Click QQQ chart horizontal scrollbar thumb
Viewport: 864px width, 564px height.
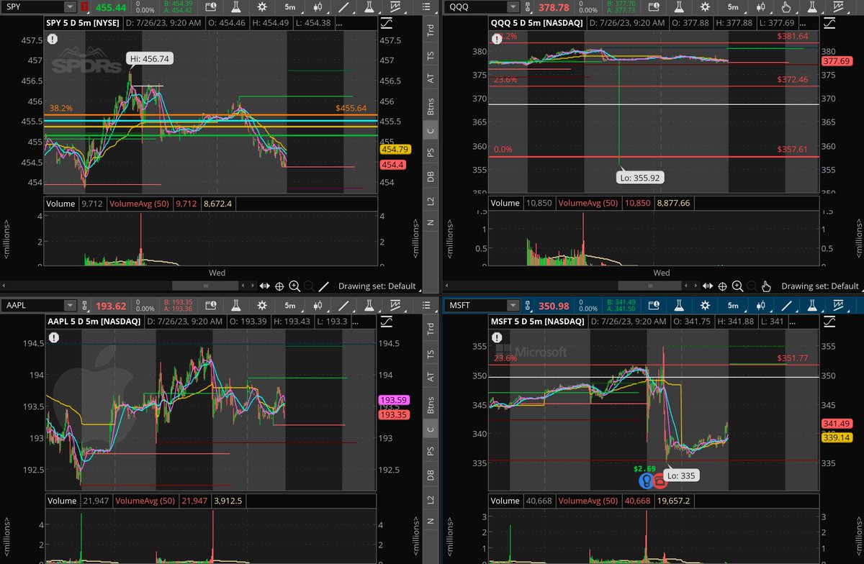click(x=650, y=286)
